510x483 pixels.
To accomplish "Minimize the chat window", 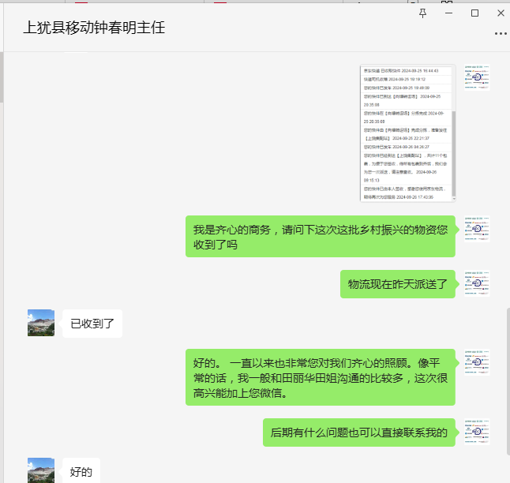I will 448,13.
